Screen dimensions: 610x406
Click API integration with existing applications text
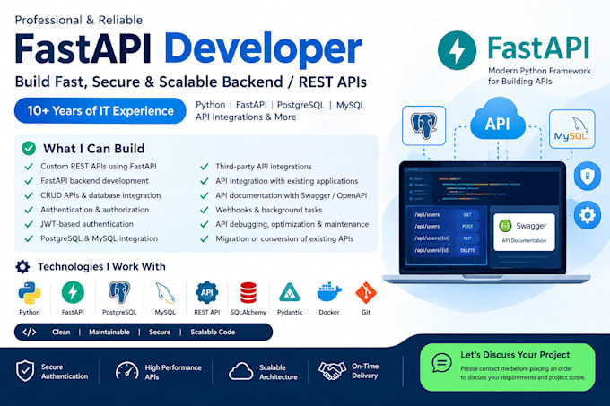click(287, 181)
